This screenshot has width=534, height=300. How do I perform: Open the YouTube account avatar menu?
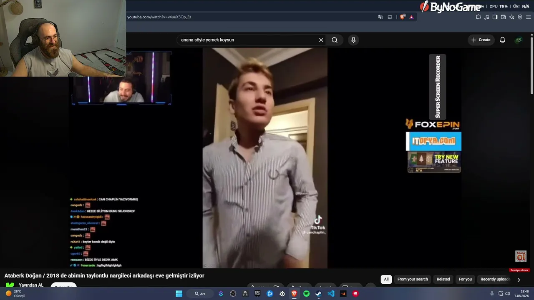(x=519, y=40)
